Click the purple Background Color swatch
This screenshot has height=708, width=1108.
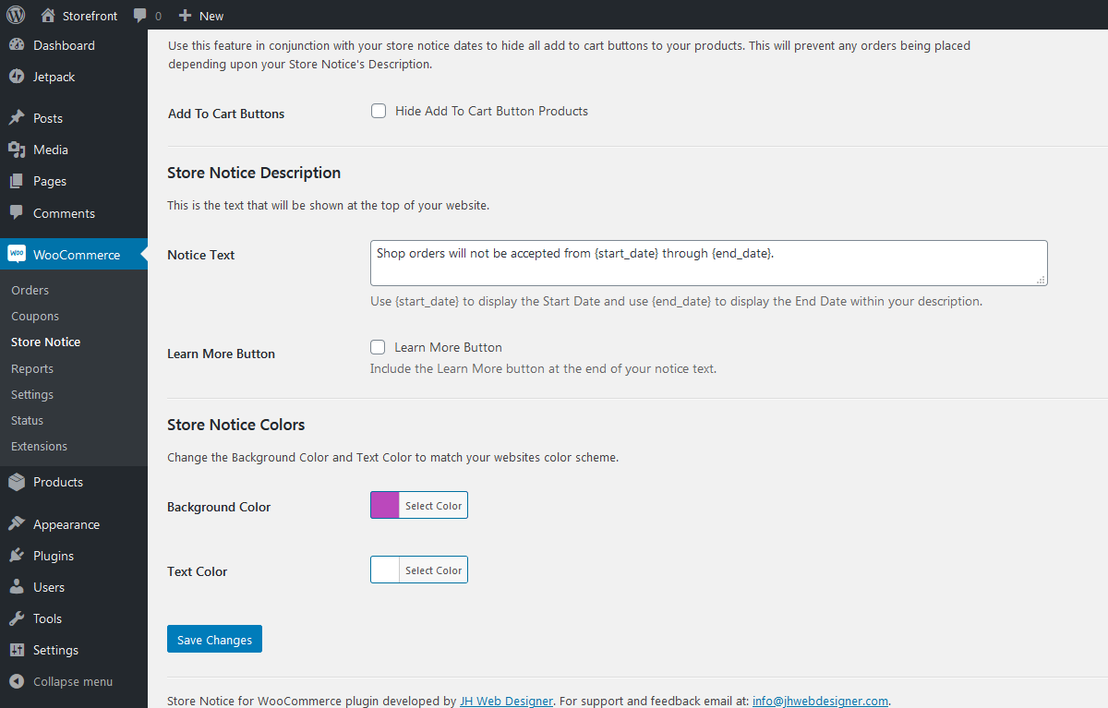tap(383, 505)
